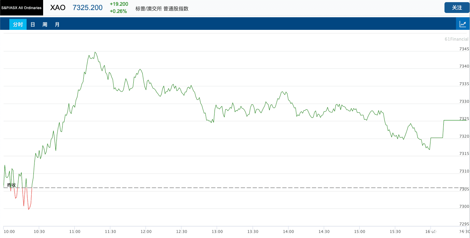This screenshot has height=238, width=470.
Task: Click the 12:00 time axis label
Action: click(146, 232)
